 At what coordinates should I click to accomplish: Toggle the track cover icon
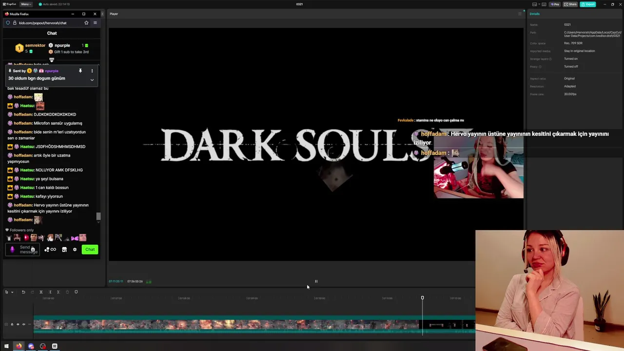tap(6, 324)
